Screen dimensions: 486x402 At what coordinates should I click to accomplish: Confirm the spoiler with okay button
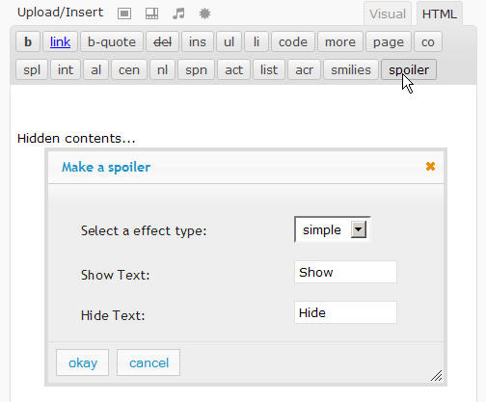pyautogui.click(x=83, y=362)
